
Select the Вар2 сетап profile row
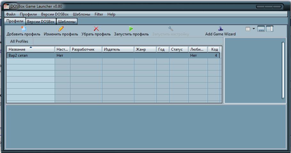point(113,55)
